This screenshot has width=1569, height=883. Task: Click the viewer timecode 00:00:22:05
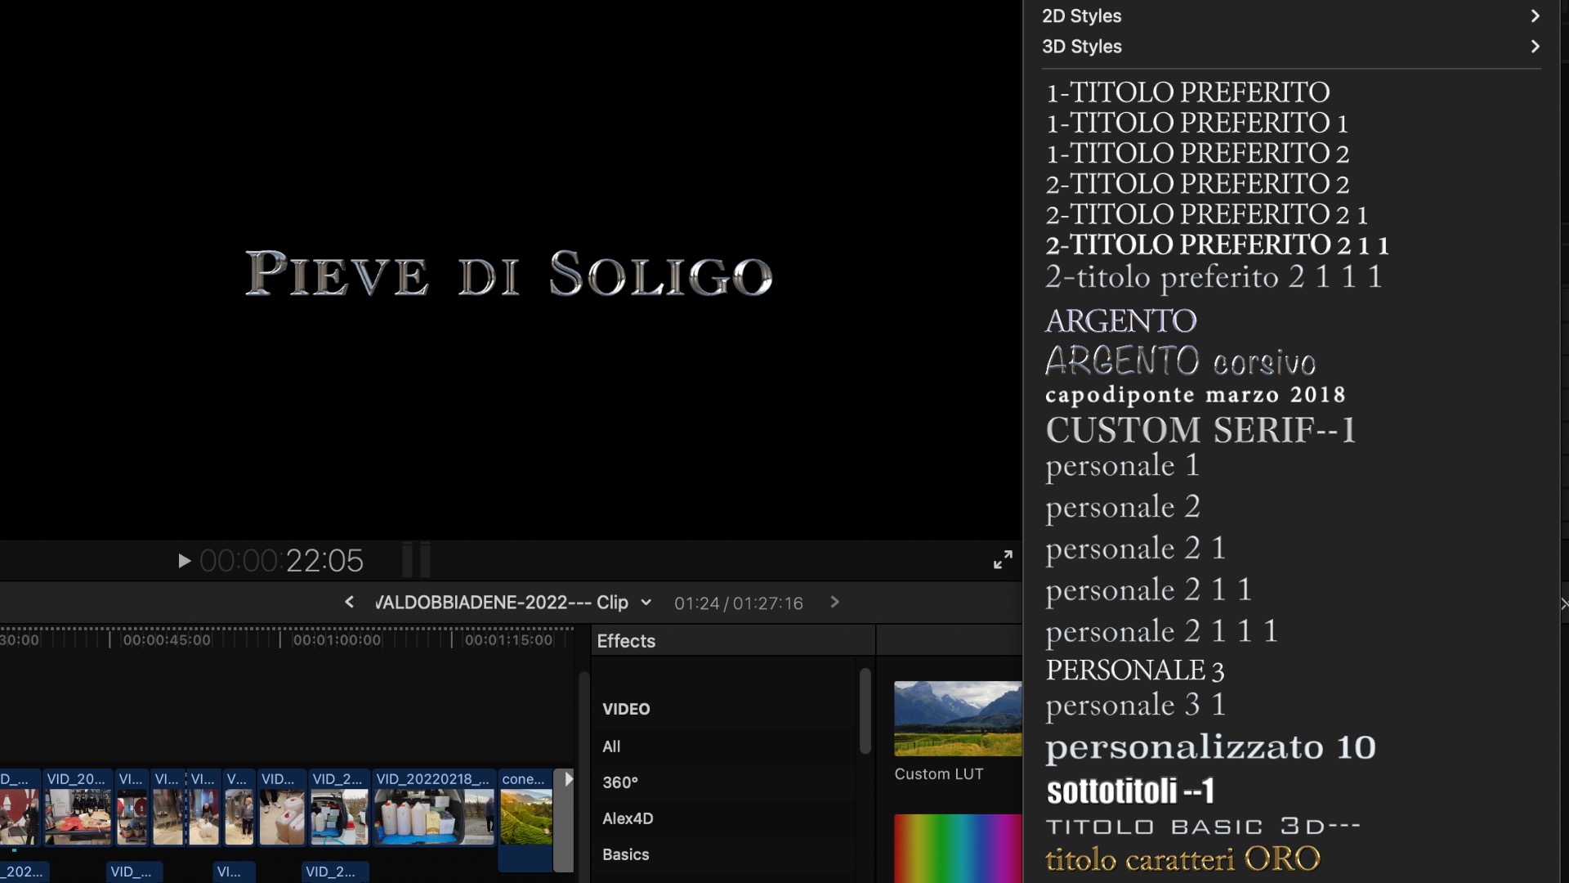[281, 561]
